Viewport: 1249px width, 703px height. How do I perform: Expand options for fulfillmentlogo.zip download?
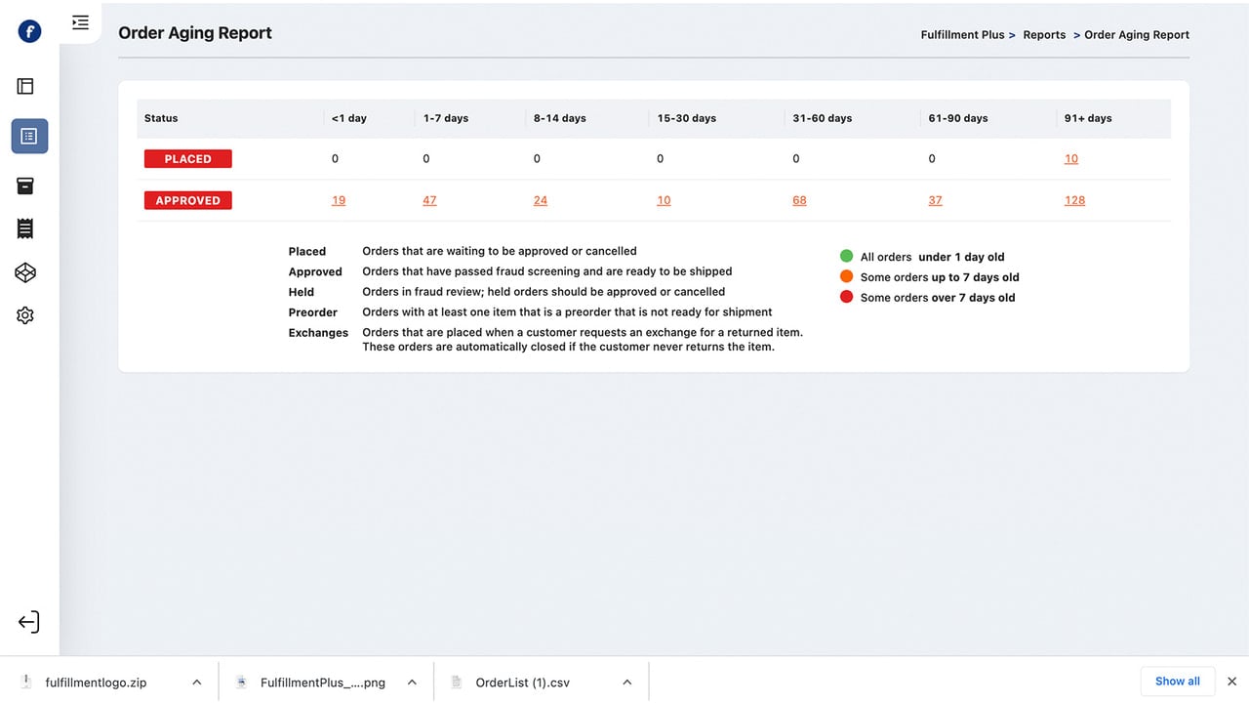[197, 682]
